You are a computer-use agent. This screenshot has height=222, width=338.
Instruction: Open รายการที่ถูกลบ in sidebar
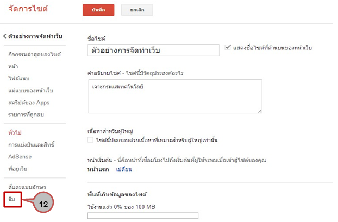(x=26, y=115)
